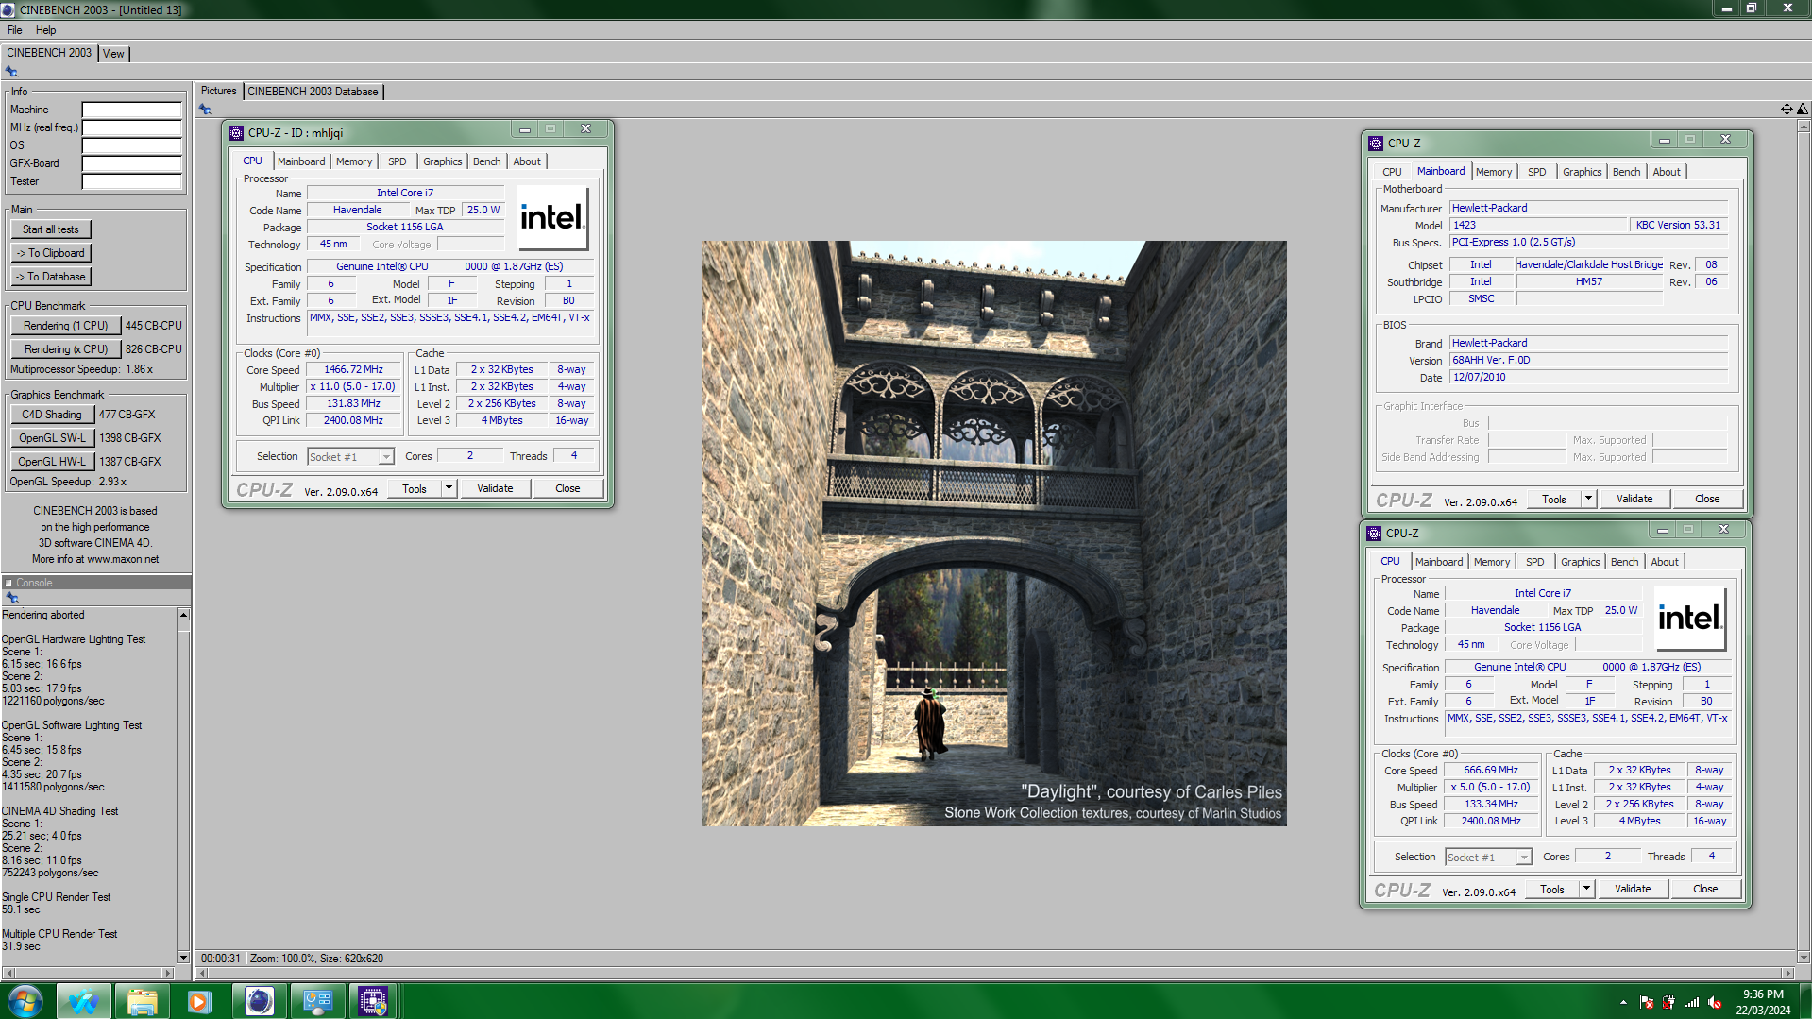The height and width of the screenshot is (1019, 1812).
Task: Open Tools dropdown arrow in lower-right CPU-Z
Action: (1586, 889)
